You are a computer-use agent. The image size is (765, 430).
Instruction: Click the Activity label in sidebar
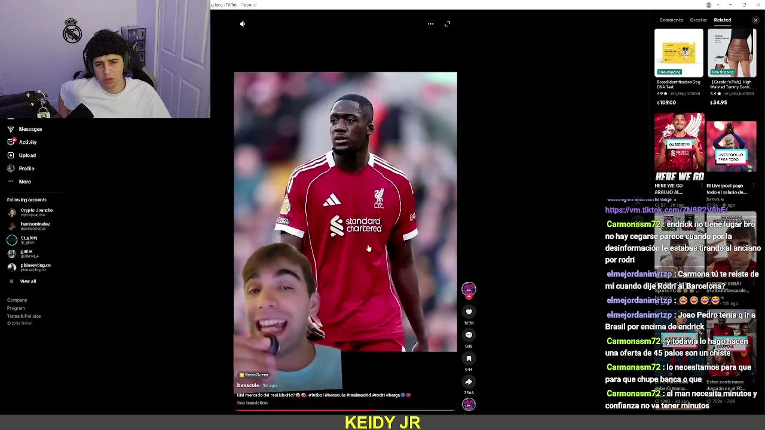coord(27,142)
